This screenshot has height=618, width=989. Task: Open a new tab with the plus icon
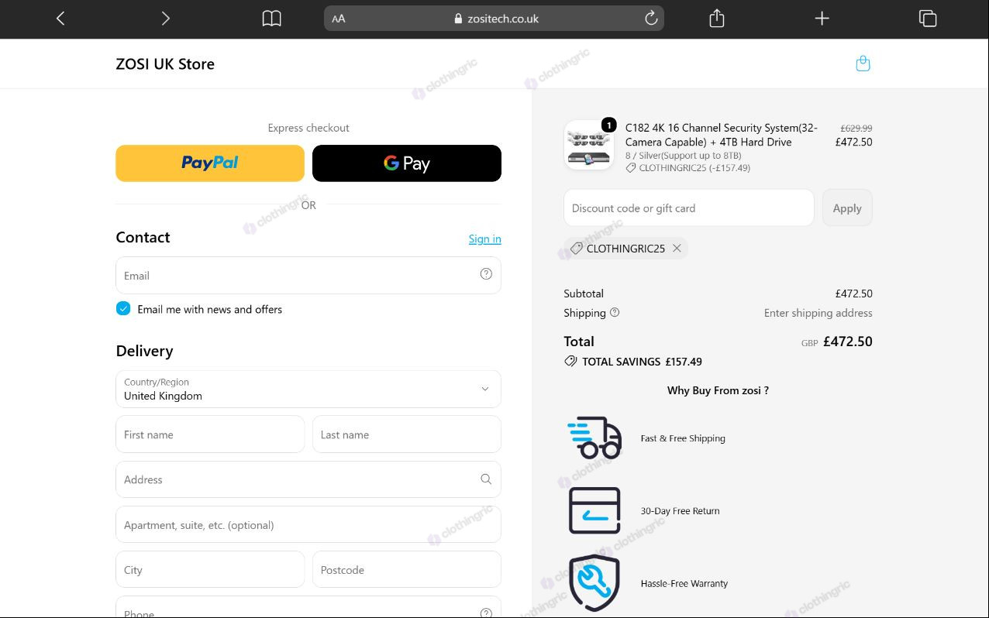pyautogui.click(x=822, y=19)
